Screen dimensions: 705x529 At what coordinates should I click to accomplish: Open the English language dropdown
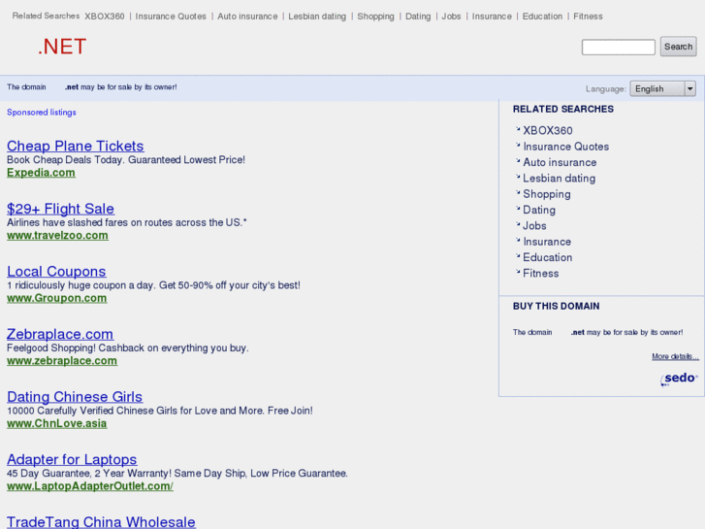pyautogui.click(x=662, y=88)
